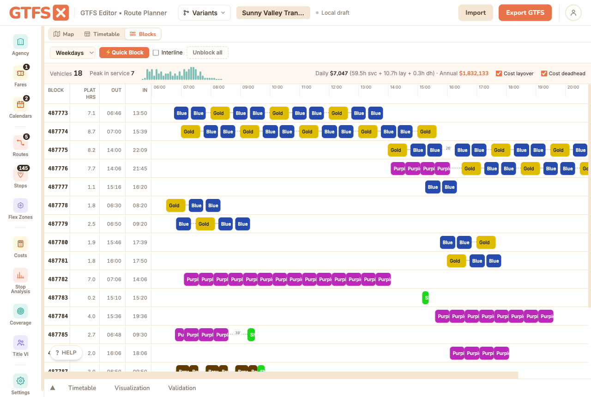The width and height of the screenshot is (591, 397).
Task: Click the Blocks tab's icon
Action: [x=133, y=34]
